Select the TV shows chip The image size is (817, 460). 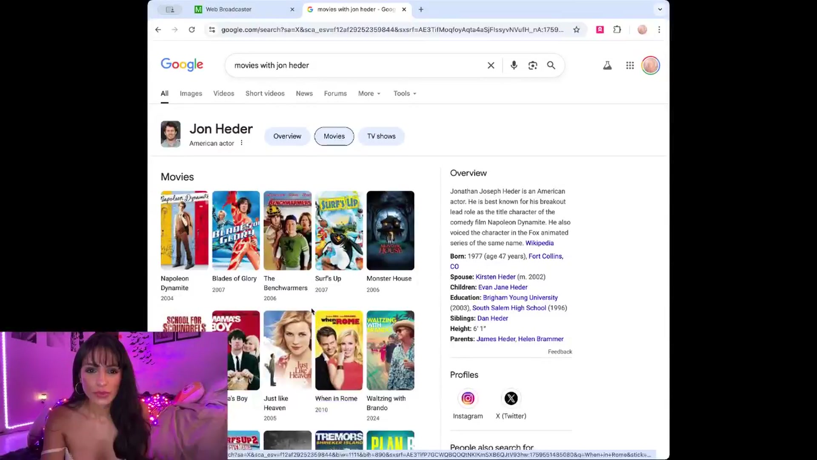(381, 136)
